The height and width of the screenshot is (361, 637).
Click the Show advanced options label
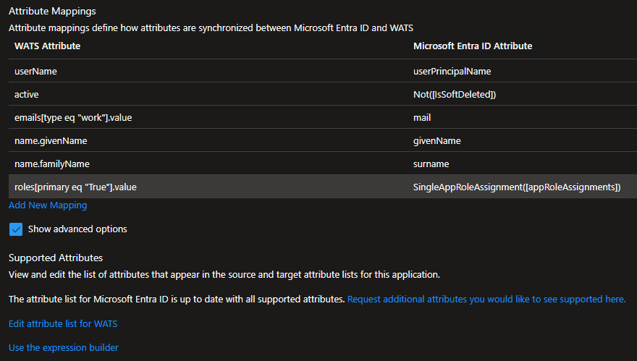pos(77,229)
